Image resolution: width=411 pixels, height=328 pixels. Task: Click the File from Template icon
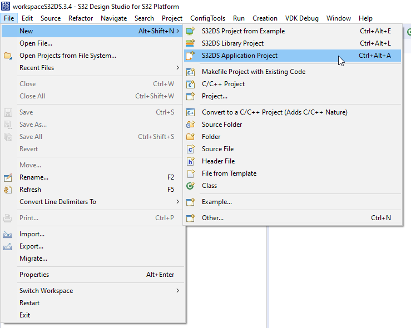point(191,173)
